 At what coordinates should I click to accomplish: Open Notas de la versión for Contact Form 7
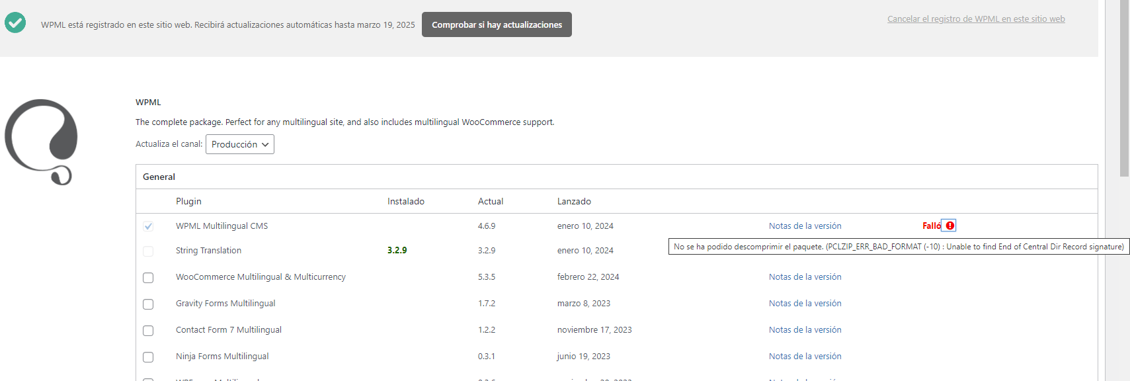point(805,329)
